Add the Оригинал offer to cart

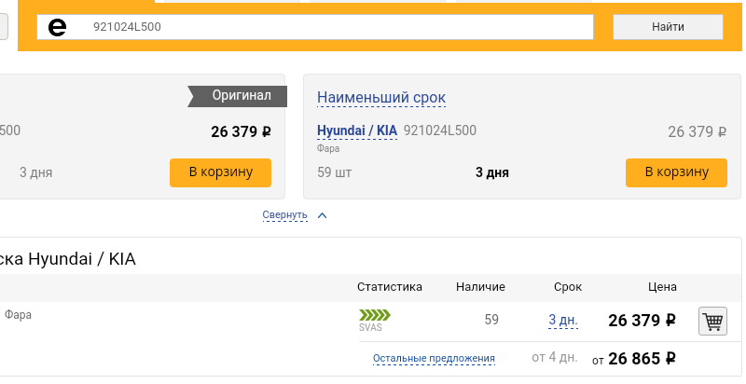[x=220, y=172]
